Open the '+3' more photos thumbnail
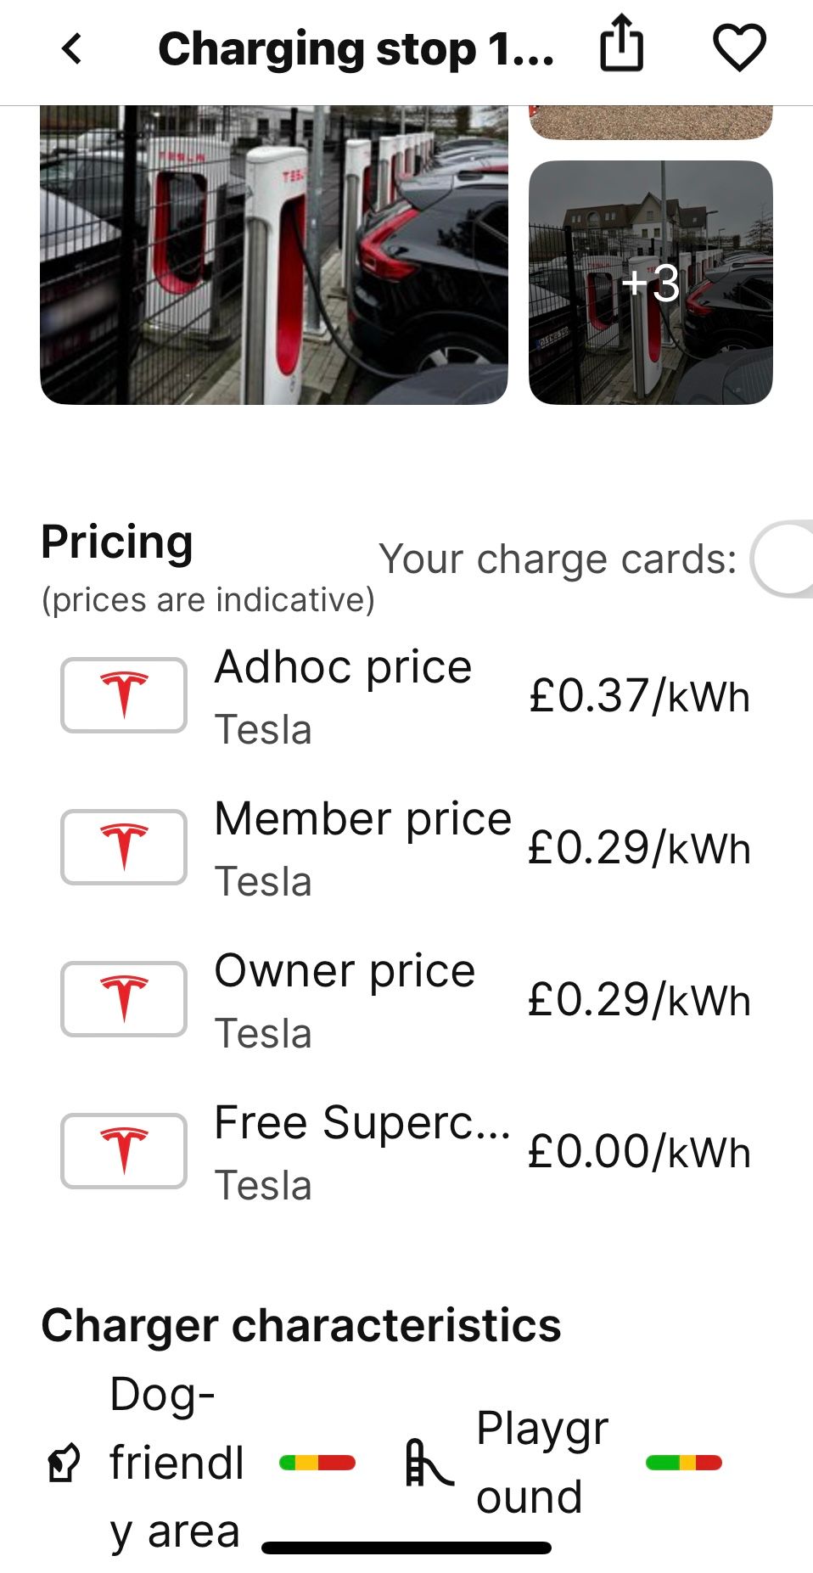The image size is (813, 1573). point(650,283)
